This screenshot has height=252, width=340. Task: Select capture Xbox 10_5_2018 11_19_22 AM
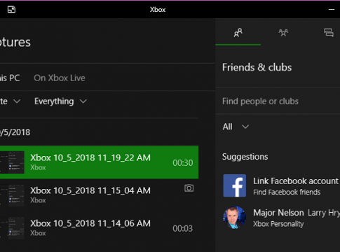coord(99,162)
